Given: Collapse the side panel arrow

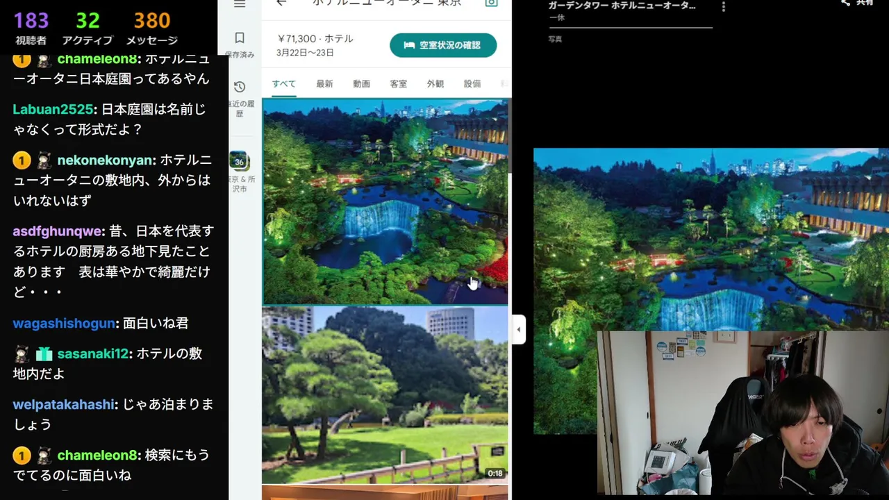Looking at the screenshot, I should pyautogui.click(x=518, y=330).
